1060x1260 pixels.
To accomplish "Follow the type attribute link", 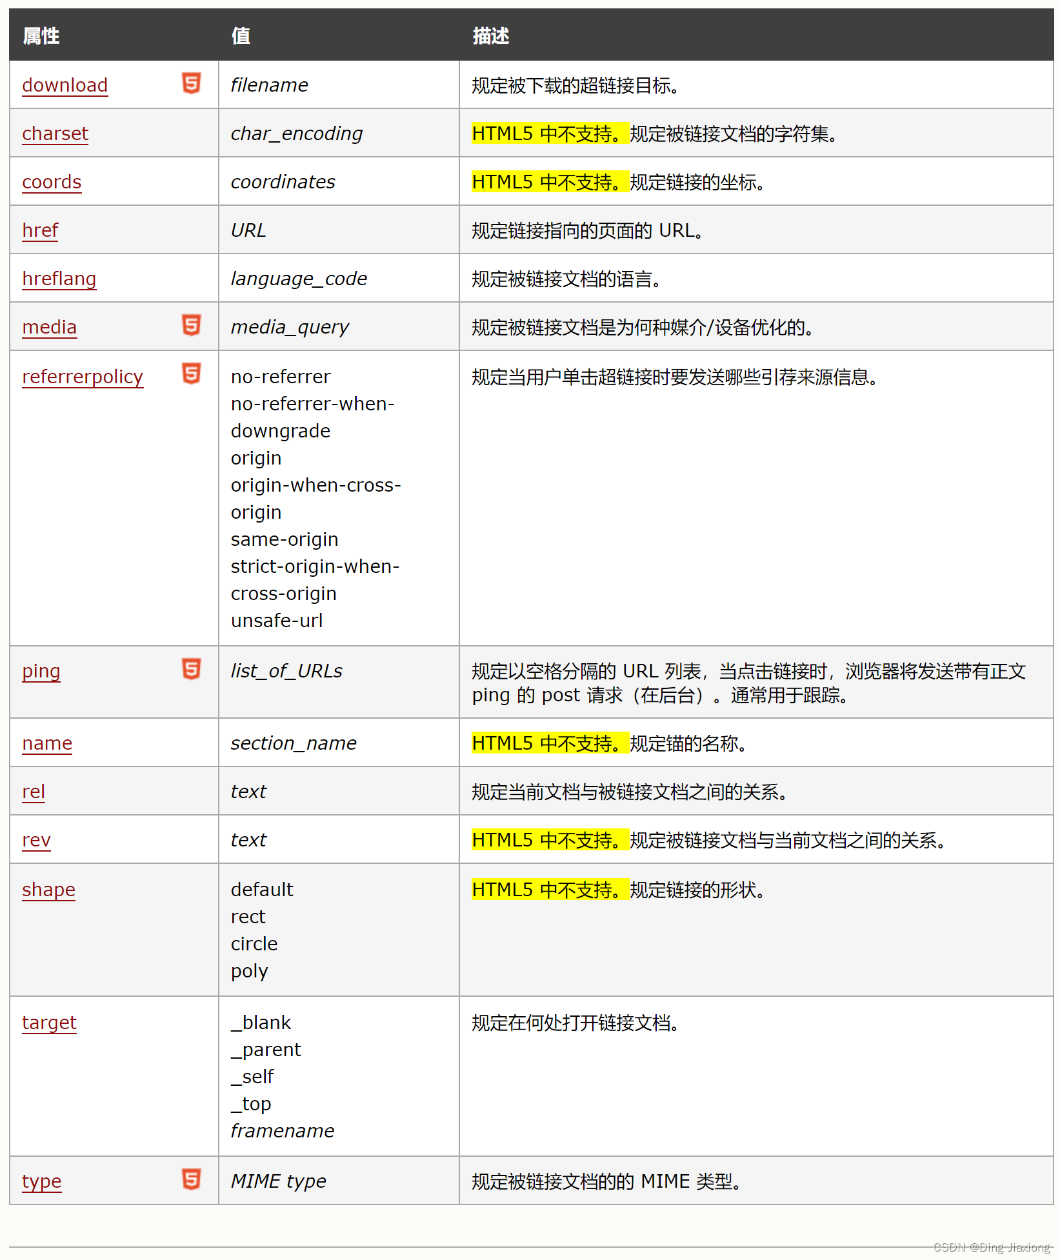I will [x=42, y=1182].
